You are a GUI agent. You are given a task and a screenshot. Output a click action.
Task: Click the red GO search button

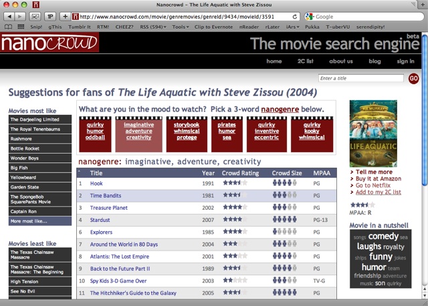(x=413, y=79)
